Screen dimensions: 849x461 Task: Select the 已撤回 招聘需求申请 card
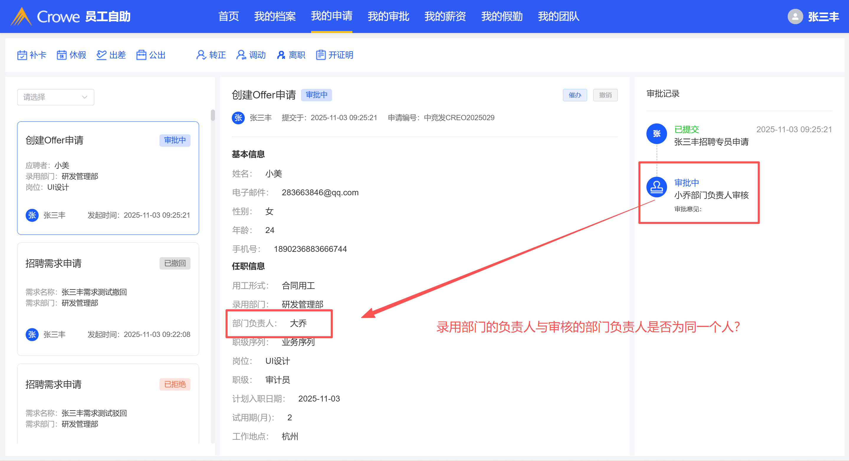tap(108, 299)
